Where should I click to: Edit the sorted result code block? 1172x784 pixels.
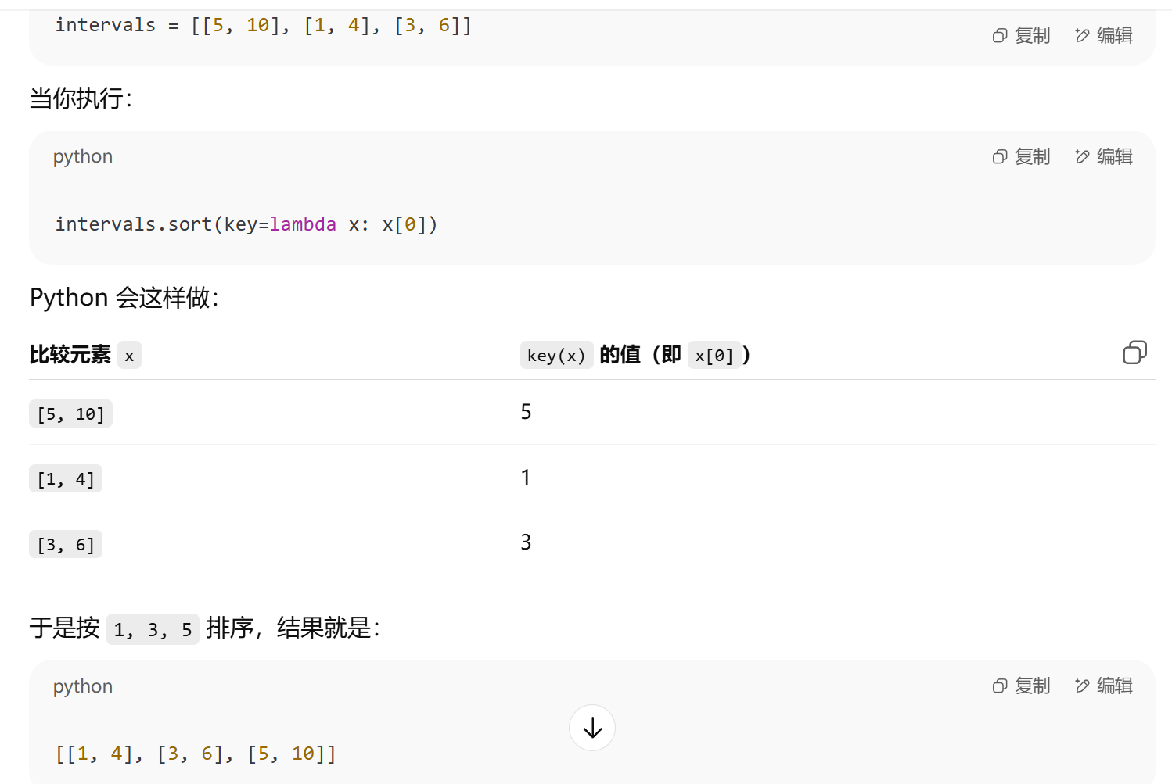(1104, 686)
